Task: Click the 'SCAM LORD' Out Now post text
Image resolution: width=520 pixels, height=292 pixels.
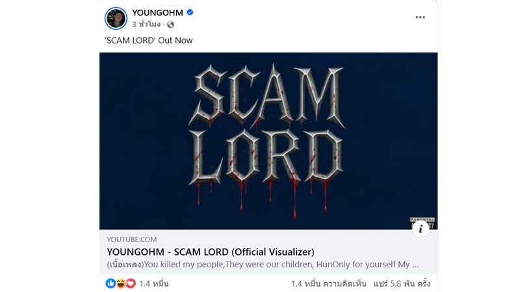Action: (x=149, y=40)
